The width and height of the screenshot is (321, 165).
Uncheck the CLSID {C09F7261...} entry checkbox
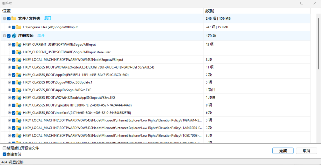tap(14, 67)
